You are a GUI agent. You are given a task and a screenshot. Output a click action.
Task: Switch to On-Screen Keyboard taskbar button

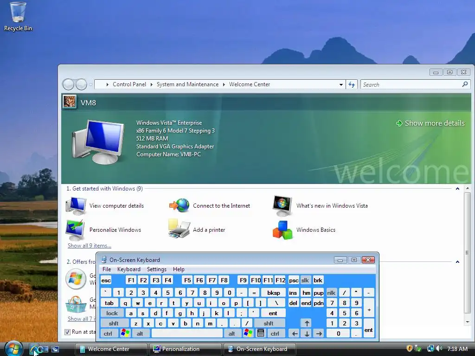pyautogui.click(x=260, y=349)
